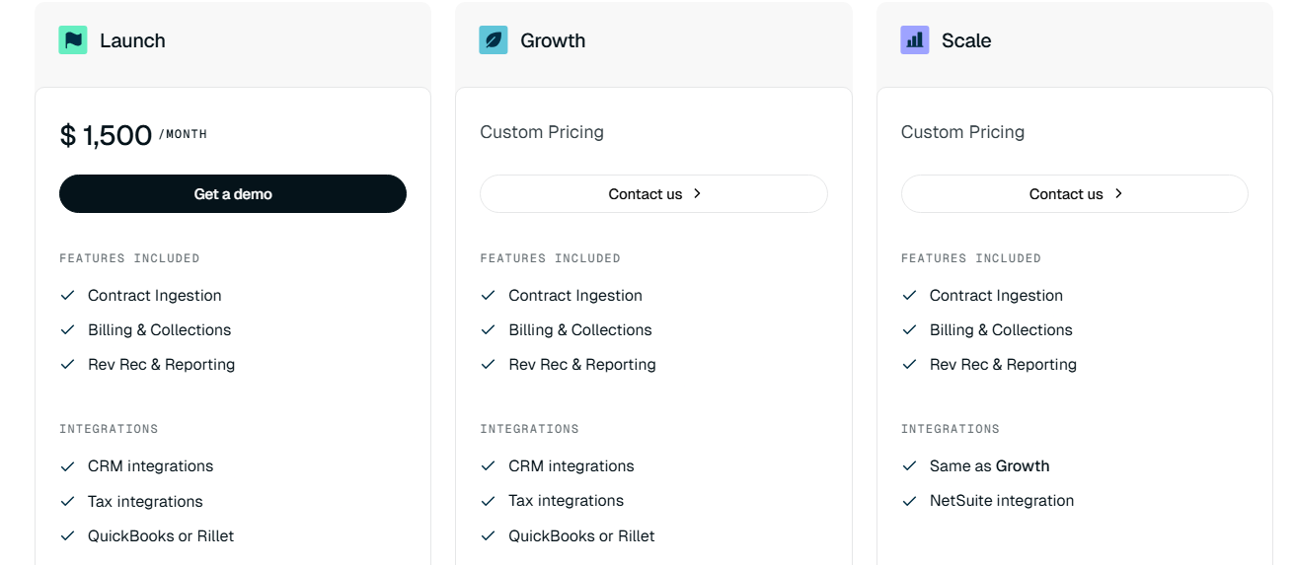Click checkmark beside Growth Tax integrations
The image size is (1295, 565).
(x=489, y=501)
